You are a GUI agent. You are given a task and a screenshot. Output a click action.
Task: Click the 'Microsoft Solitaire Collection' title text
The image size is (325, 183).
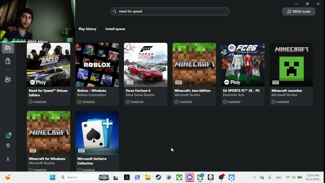tap(92, 161)
